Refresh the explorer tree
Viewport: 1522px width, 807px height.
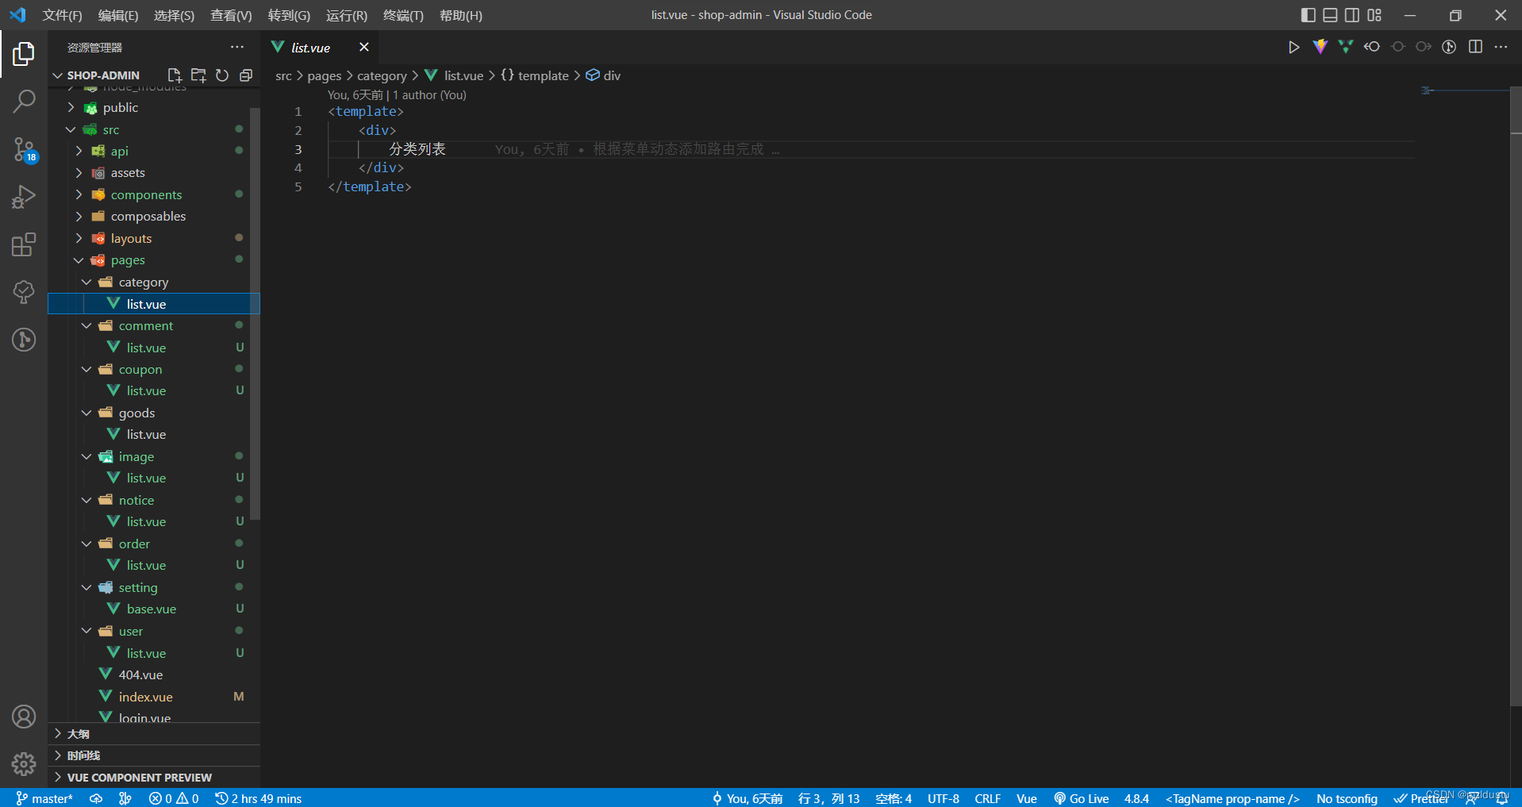point(222,75)
